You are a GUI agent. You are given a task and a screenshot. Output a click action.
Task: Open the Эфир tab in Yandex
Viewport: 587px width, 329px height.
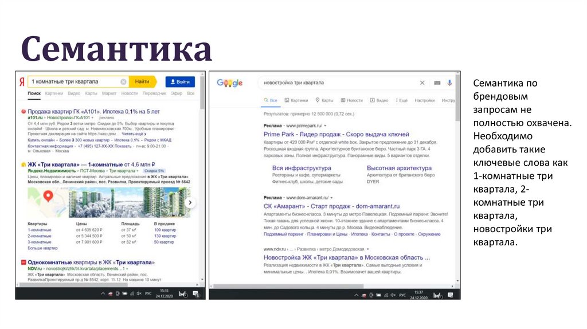click(x=177, y=93)
